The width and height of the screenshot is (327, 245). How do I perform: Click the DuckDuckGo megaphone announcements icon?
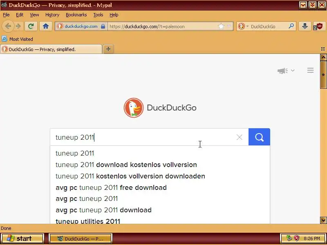coord(282,71)
